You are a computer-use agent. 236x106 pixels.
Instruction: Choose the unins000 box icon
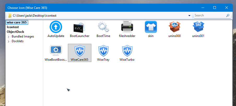click(x=174, y=27)
